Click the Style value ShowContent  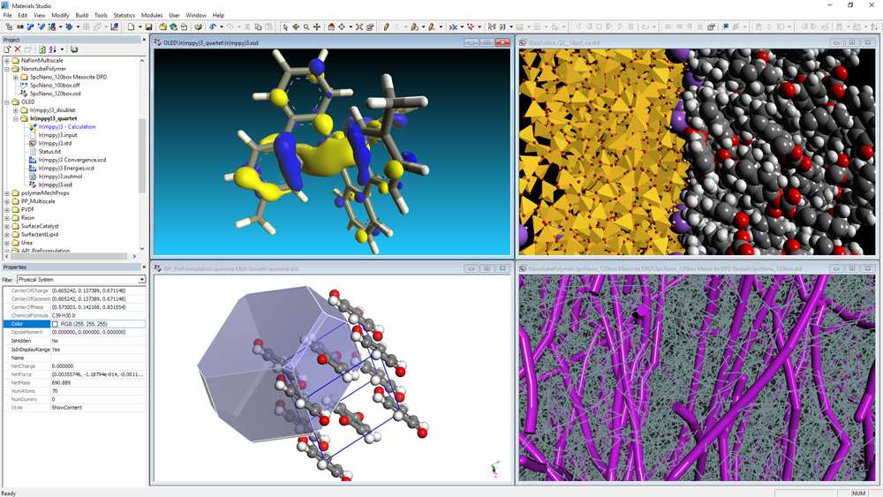pyautogui.click(x=67, y=408)
